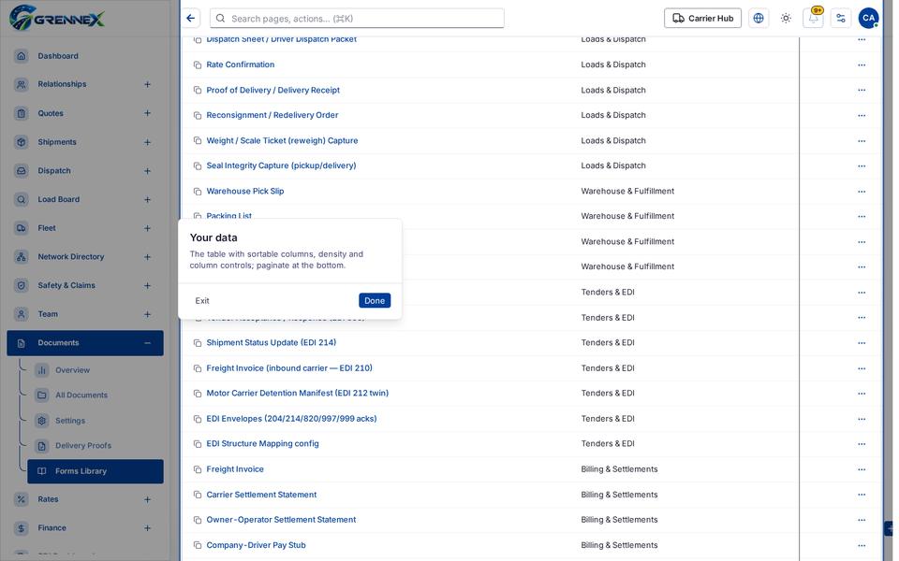This screenshot has width=899, height=561.
Task: Toggle the light theme sun icon
Action: click(786, 19)
